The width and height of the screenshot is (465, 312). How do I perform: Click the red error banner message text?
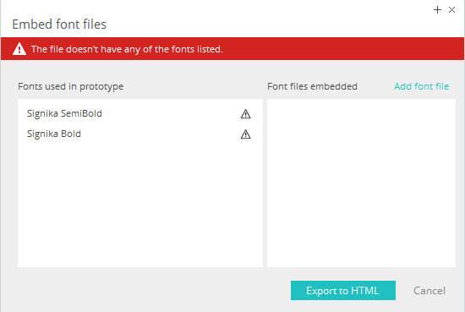tap(127, 49)
